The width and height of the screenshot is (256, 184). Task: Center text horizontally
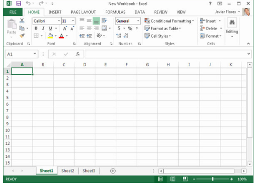coord(89,28)
